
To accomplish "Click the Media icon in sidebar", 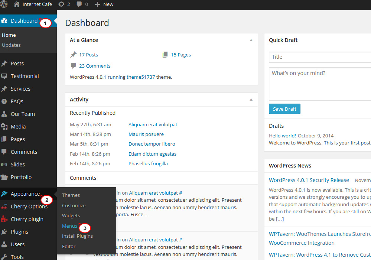I will click(4, 127).
